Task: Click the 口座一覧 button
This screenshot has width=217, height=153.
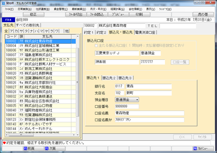Action: (x=180, y=62)
